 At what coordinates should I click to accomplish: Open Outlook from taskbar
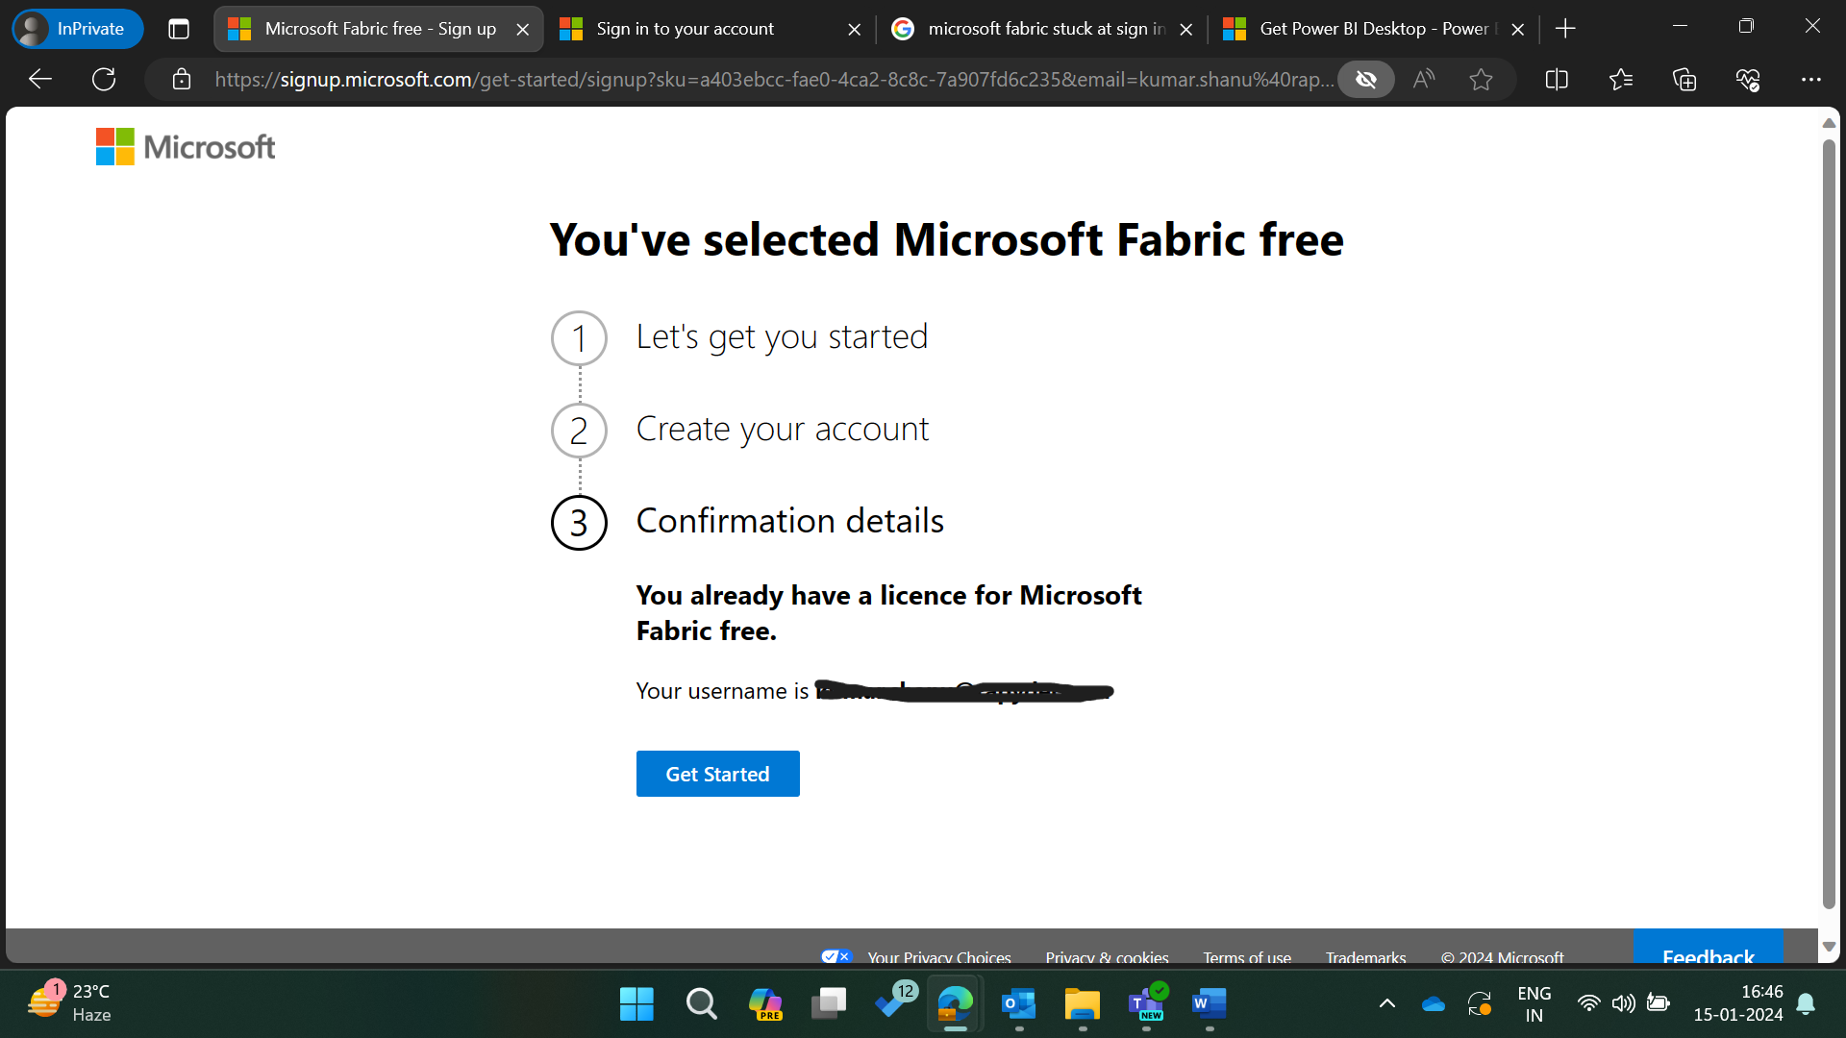(1019, 1004)
